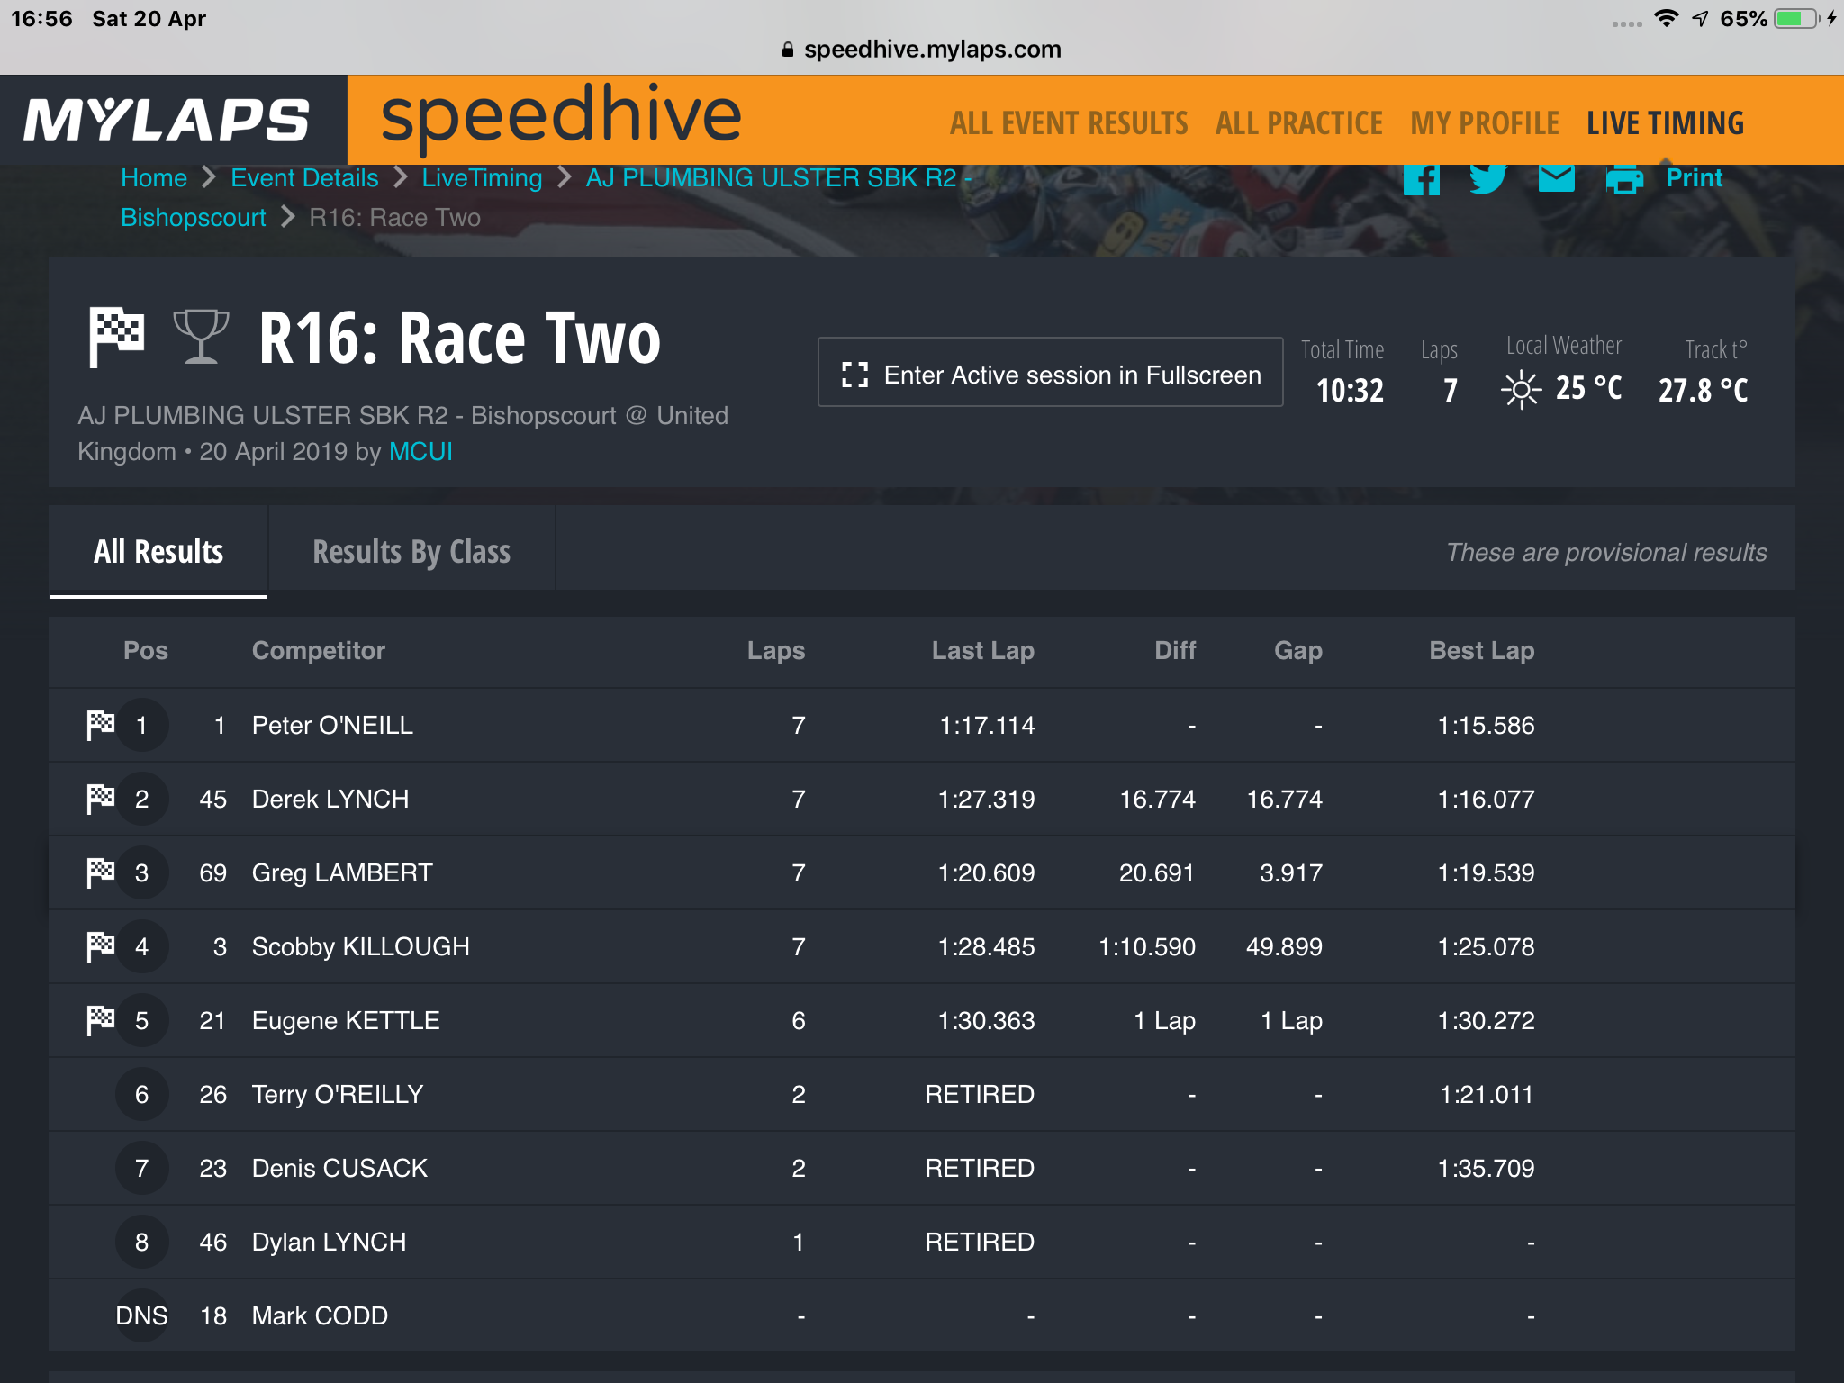This screenshot has width=1844, height=1383.
Task: Click the 49.899 gap value
Action: click(x=1284, y=946)
